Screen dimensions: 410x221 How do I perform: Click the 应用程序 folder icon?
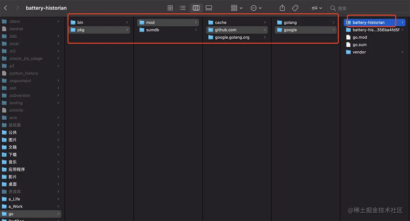pyautogui.click(x=4, y=169)
